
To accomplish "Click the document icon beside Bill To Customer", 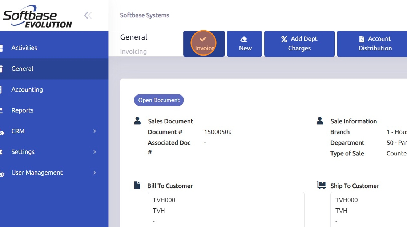I will pos(137,185).
